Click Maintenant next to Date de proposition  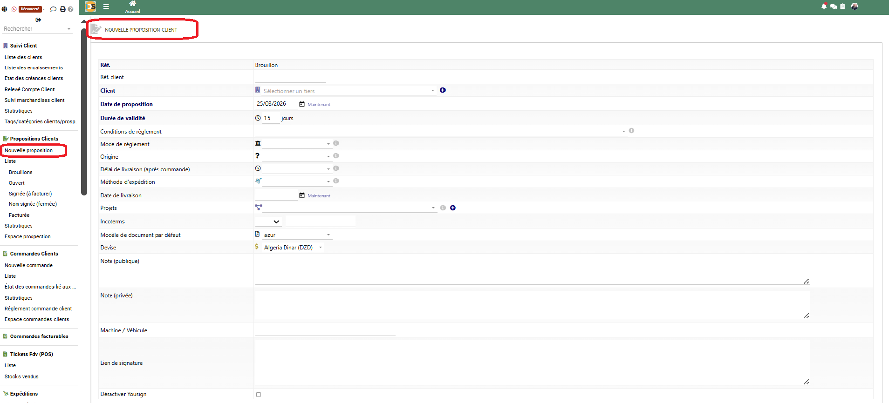pos(319,105)
